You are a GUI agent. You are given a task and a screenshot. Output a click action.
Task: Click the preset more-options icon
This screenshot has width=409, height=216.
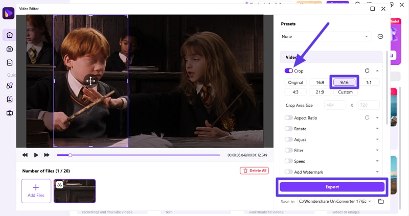380,36
